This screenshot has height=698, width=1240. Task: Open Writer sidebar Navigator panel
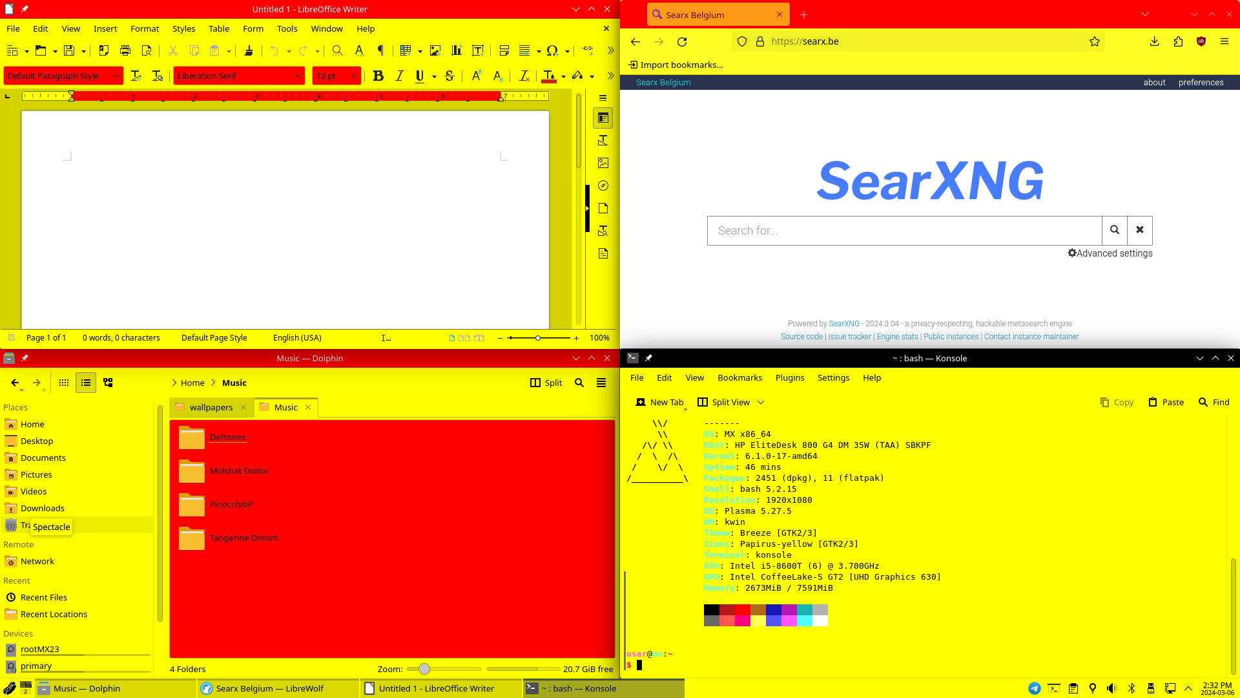[603, 185]
